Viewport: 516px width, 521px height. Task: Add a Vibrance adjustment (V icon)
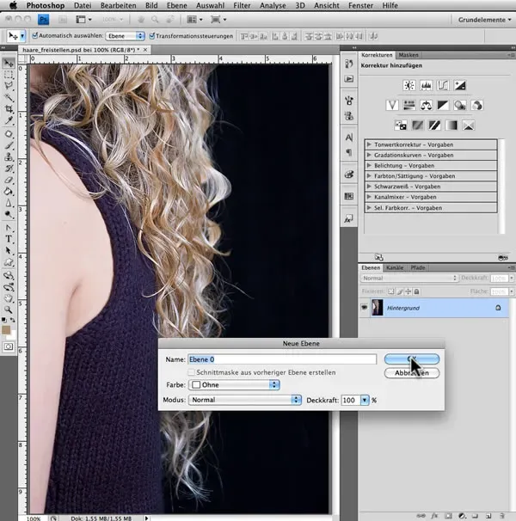tap(391, 105)
